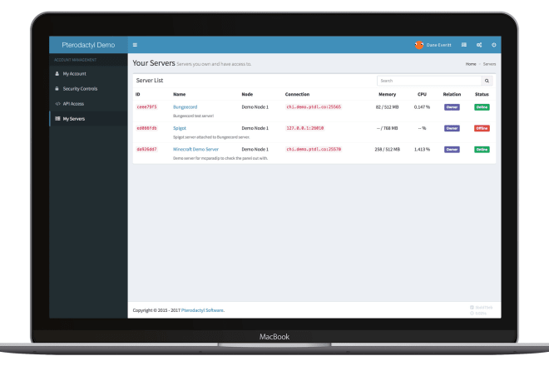
Task: Click the user icon beside My Account
Action: coord(57,73)
